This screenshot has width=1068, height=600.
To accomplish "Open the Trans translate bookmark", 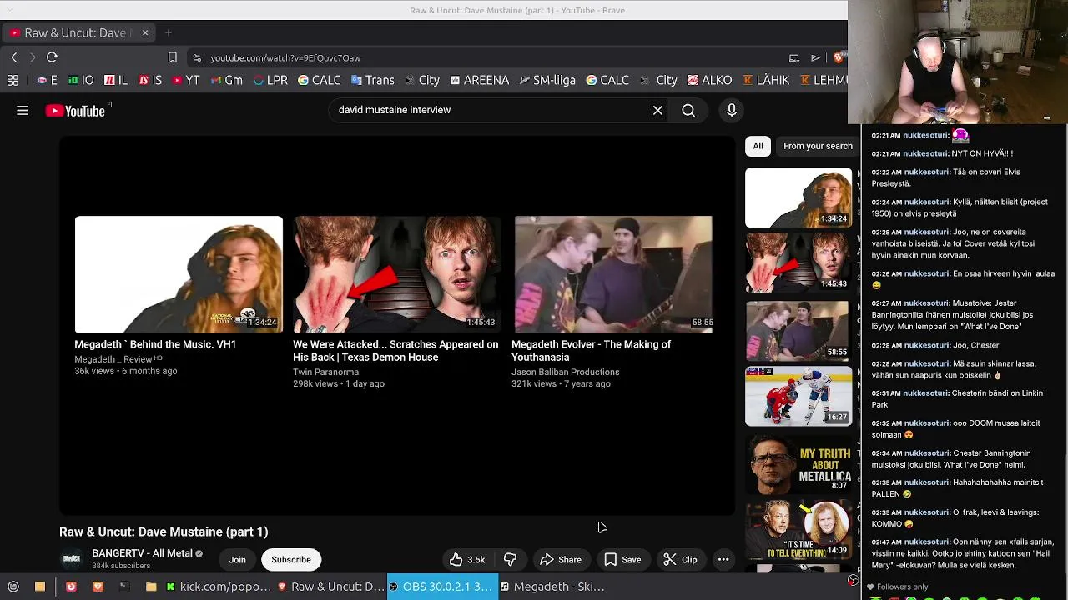I will [372, 80].
